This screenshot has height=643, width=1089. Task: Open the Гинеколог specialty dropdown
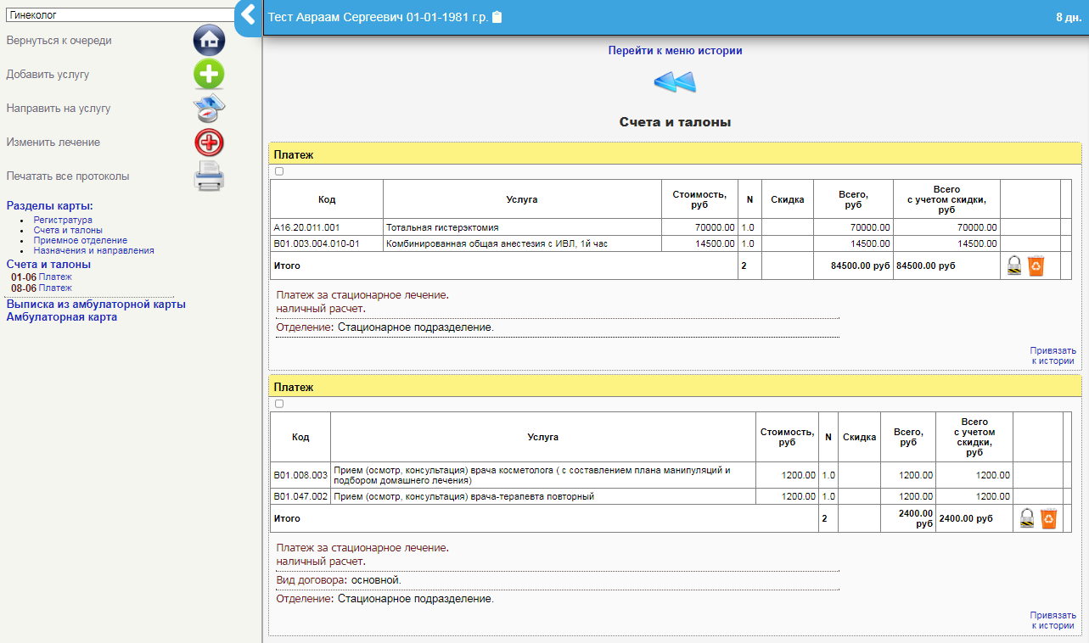[x=119, y=15]
